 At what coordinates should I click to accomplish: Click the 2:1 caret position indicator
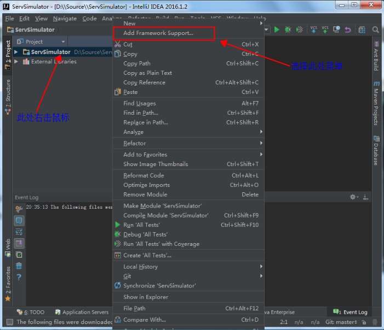pyautogui.click(x=284, y=322)
